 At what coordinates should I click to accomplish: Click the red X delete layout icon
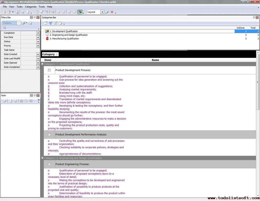(x=112, y=12)
